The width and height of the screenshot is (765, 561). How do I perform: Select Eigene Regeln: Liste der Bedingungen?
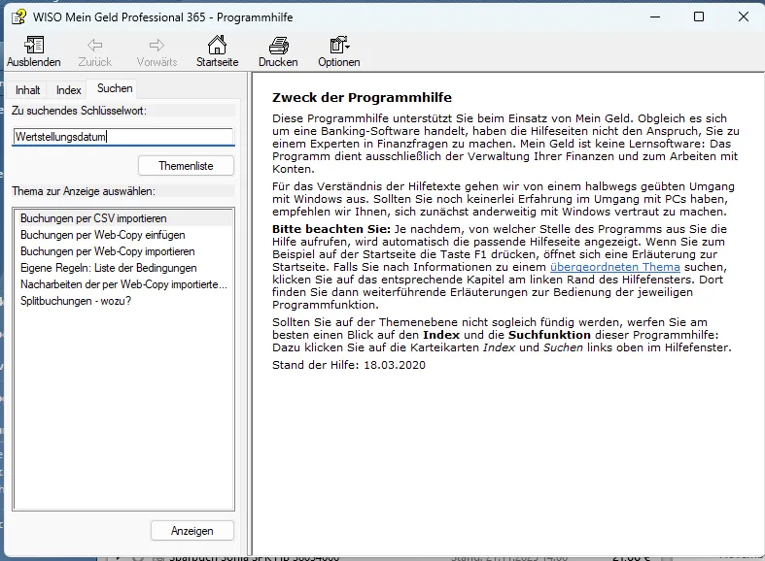(108, 268)
